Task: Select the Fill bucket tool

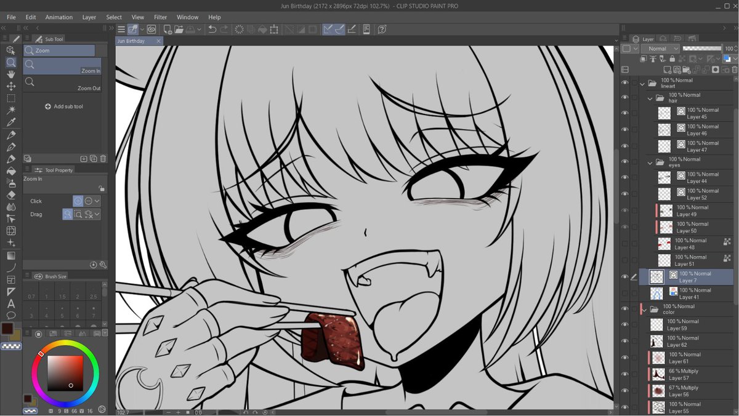Action: coord(11,170)
